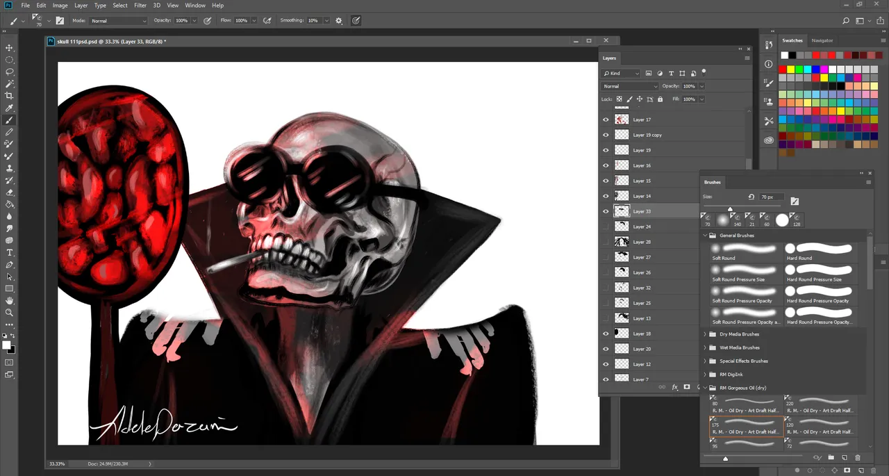Image resolution: width=889 pixels, height=476 pixels.
Task: Open the Layers panel menu
Action: (x=747, y=58)
